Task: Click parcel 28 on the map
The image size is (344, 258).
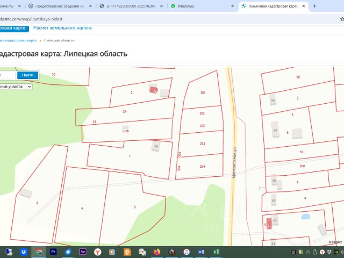Action: pyautogui.click(x=127, y=131)
